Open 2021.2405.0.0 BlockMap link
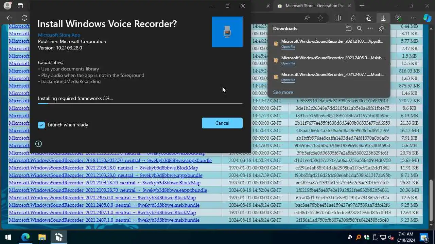This screenshot has width=435, height=244. [x=102, y=198]
